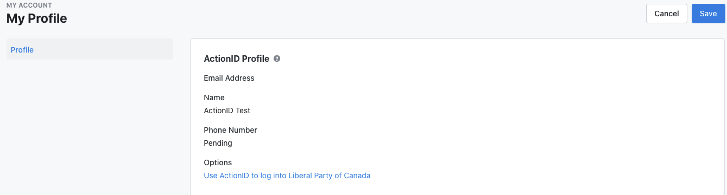Screen dimensions: 727x195
Task: Click the word Canada in options link
Action: point(358,175)
